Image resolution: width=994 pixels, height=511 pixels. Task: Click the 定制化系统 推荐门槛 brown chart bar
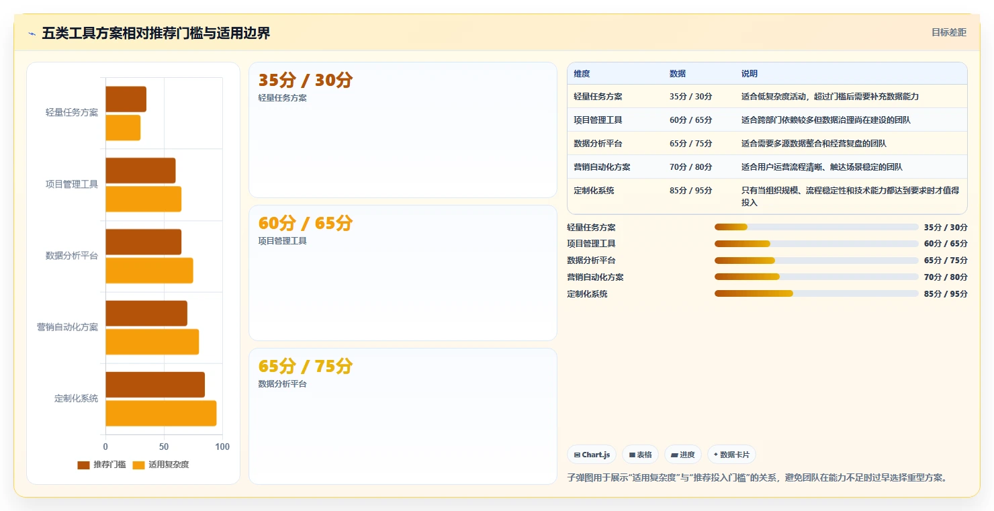point(155,385)
